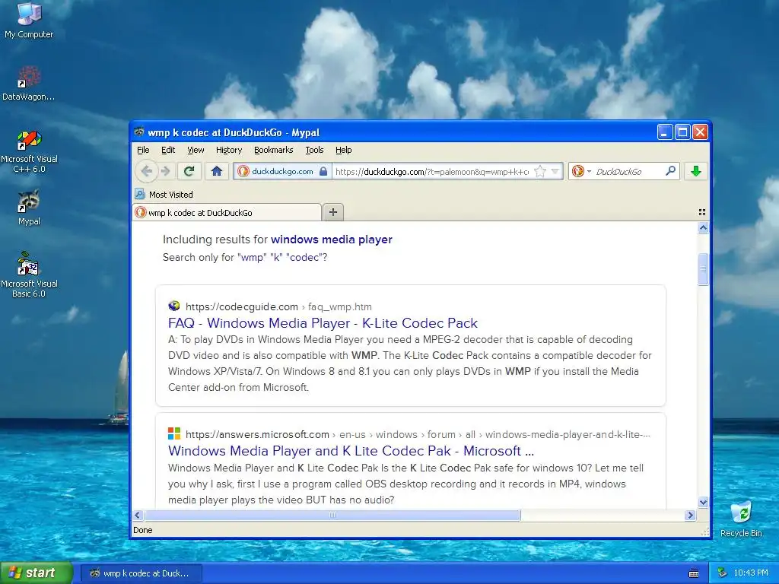Click the horizontal scrollbar thumb
This screenshot has width=779, height=584.
coord(332,515)
